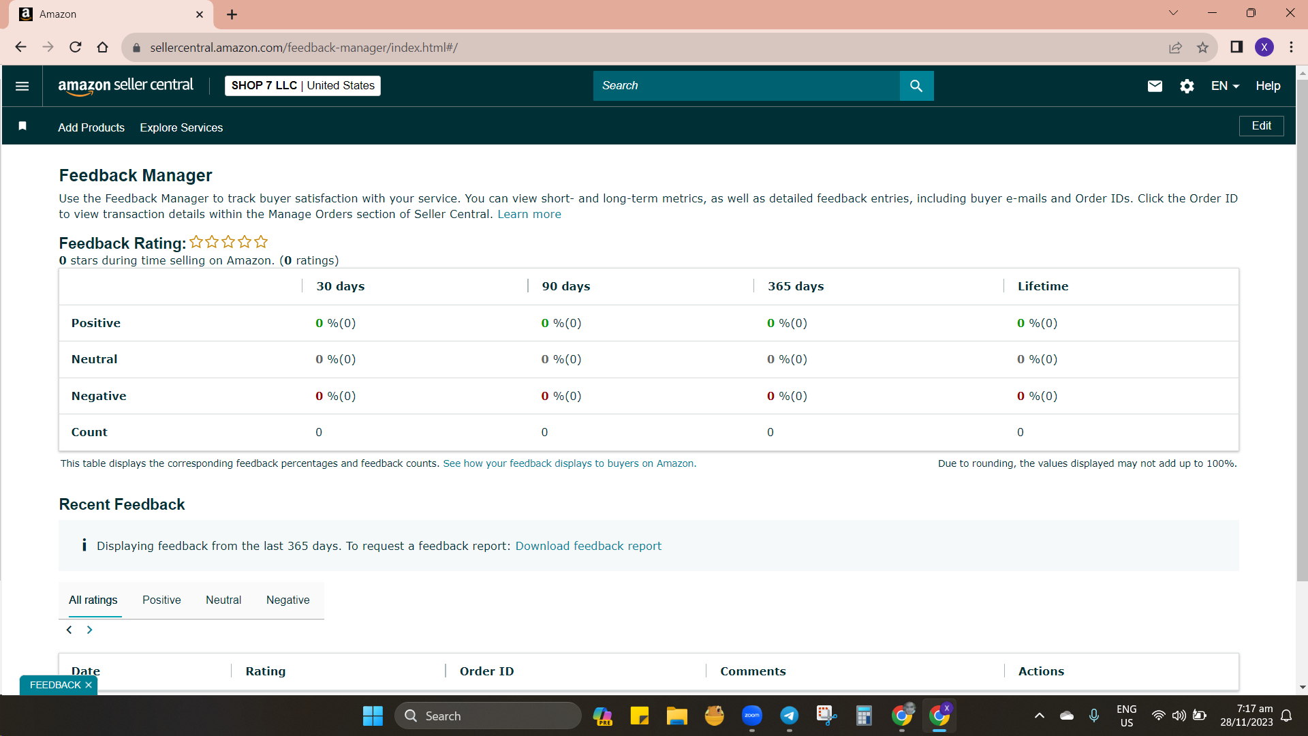This screenshot has height=736, width=1308.
Task: Show hidden system tray icons
Action: pyautogui.click(x=1039, y=716)
